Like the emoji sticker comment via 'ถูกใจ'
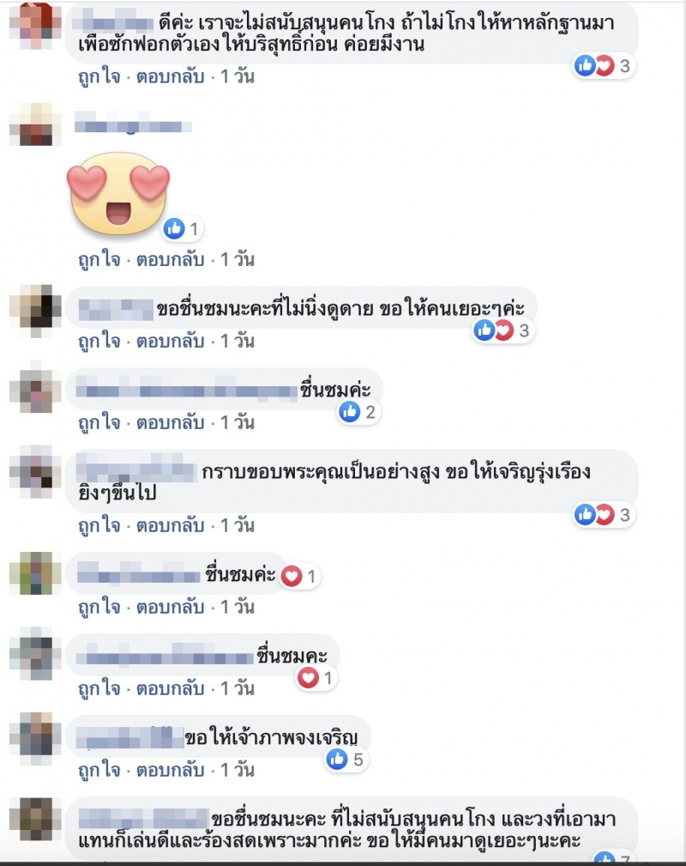 click(99, 259)
